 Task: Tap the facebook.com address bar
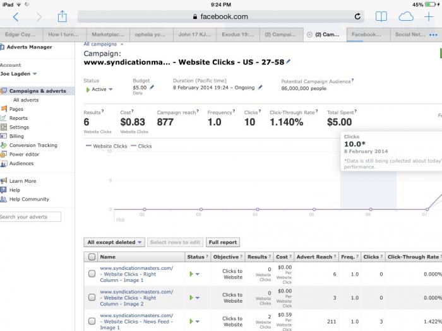point(221,16)
